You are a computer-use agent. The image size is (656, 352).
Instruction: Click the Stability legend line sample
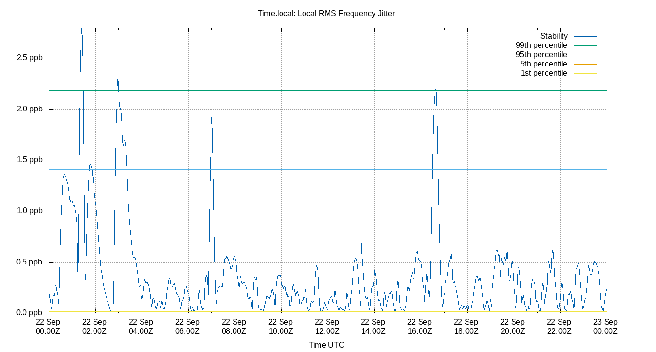click(585, 36)
